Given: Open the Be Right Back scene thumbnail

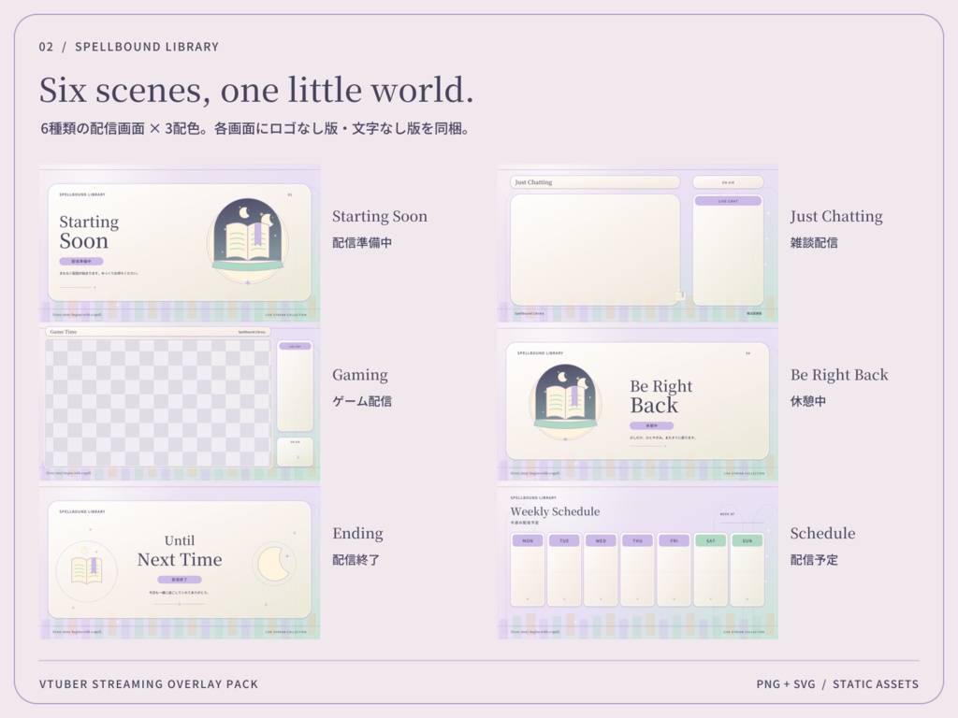Looking at the screenshot, I should [638, 402].
